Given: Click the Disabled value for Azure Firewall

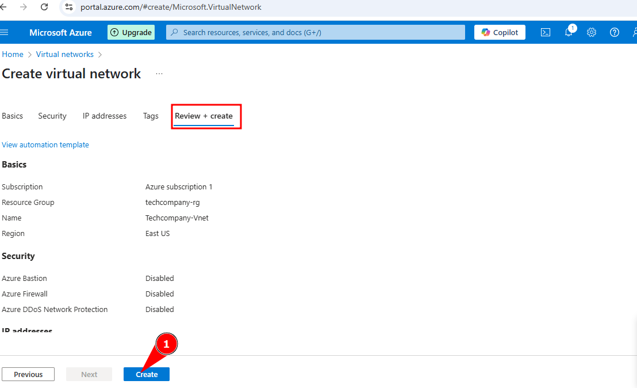Looking at the screenshot, I should pyautogui.click(x=160, y=294).
